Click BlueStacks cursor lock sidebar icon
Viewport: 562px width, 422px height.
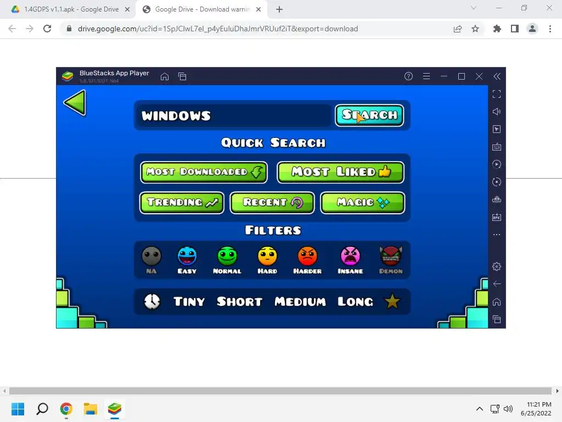[497, 129]
